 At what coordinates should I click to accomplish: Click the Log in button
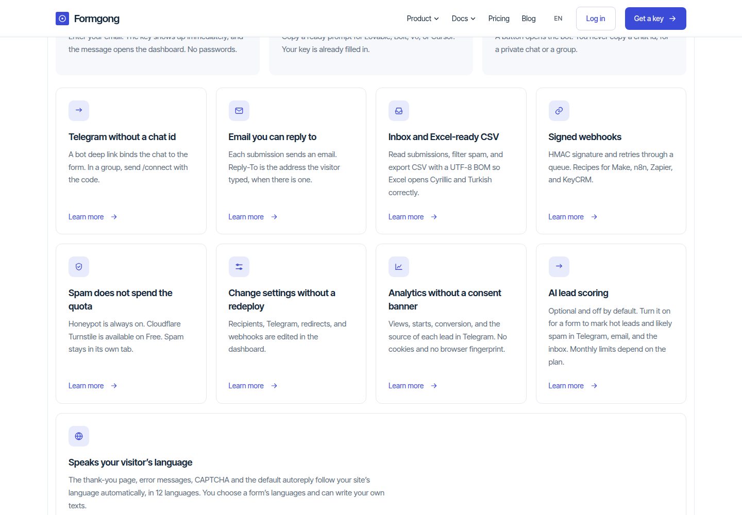[x=596, y=19]
